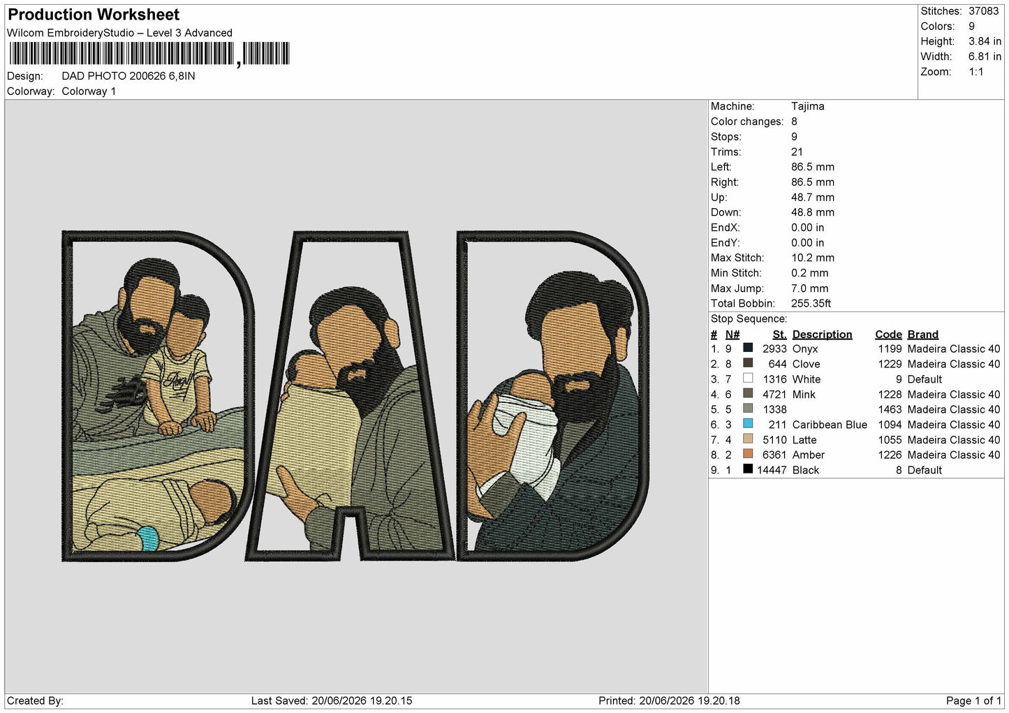This screenshot has width=1009, height=713.
Task: Click the Onyx stitch count 2933
Action: (774, 348)
